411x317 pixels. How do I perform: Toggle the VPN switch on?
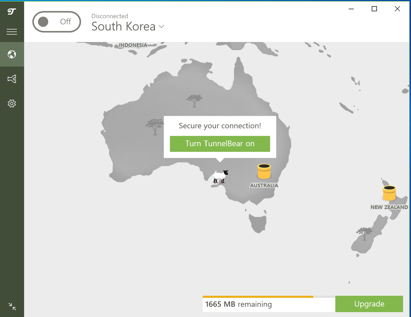[57, 22]
